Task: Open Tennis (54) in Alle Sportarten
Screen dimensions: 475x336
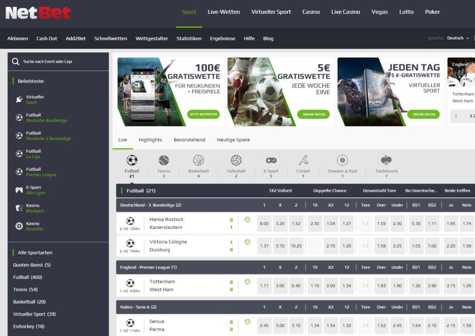Action: (26, 289)
